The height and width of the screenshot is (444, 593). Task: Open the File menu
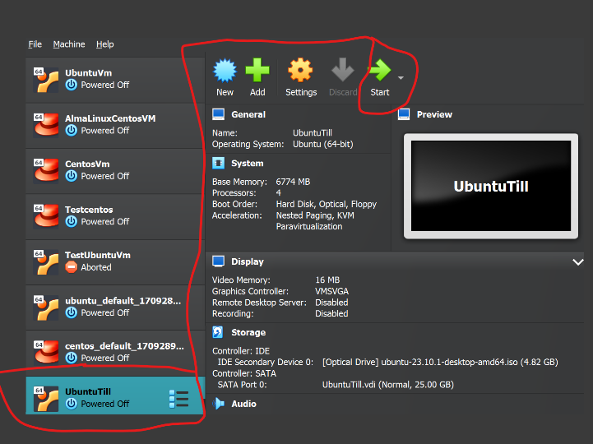coord(35,44)
